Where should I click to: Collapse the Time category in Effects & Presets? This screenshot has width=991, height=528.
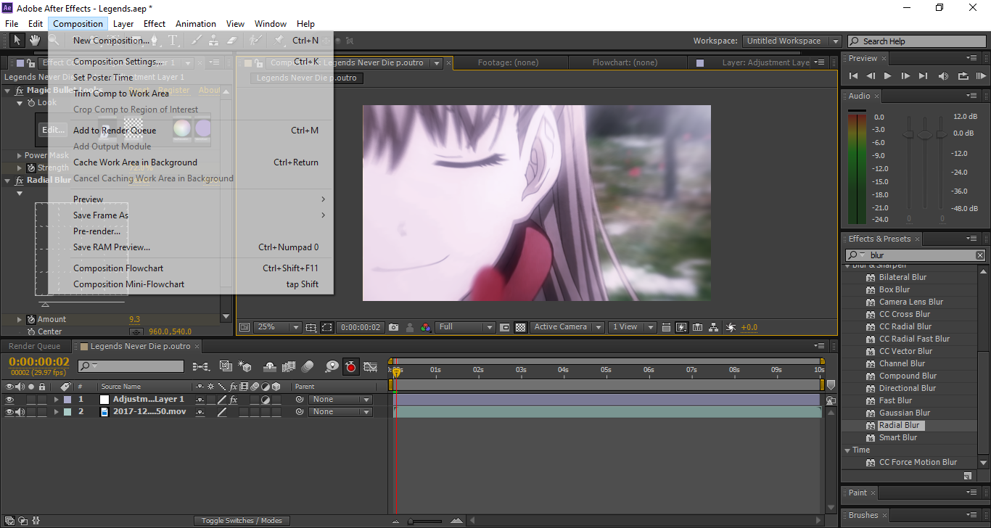847,450
